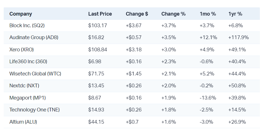
Task: Open Audinate Group (AD8) company
Action: click(34, 37)
